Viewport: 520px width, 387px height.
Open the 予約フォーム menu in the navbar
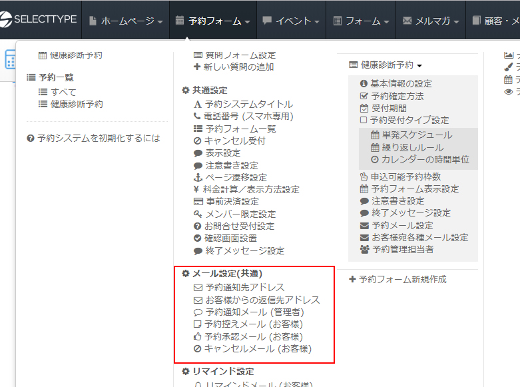pyautogui.click(x=213, y=21)
